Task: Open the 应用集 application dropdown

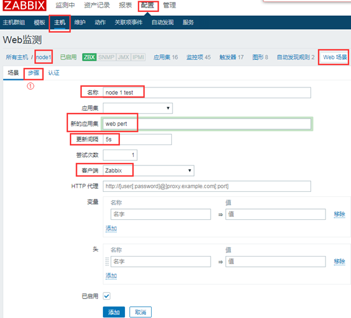Action: pyautogui.click(x=138, y=108)
